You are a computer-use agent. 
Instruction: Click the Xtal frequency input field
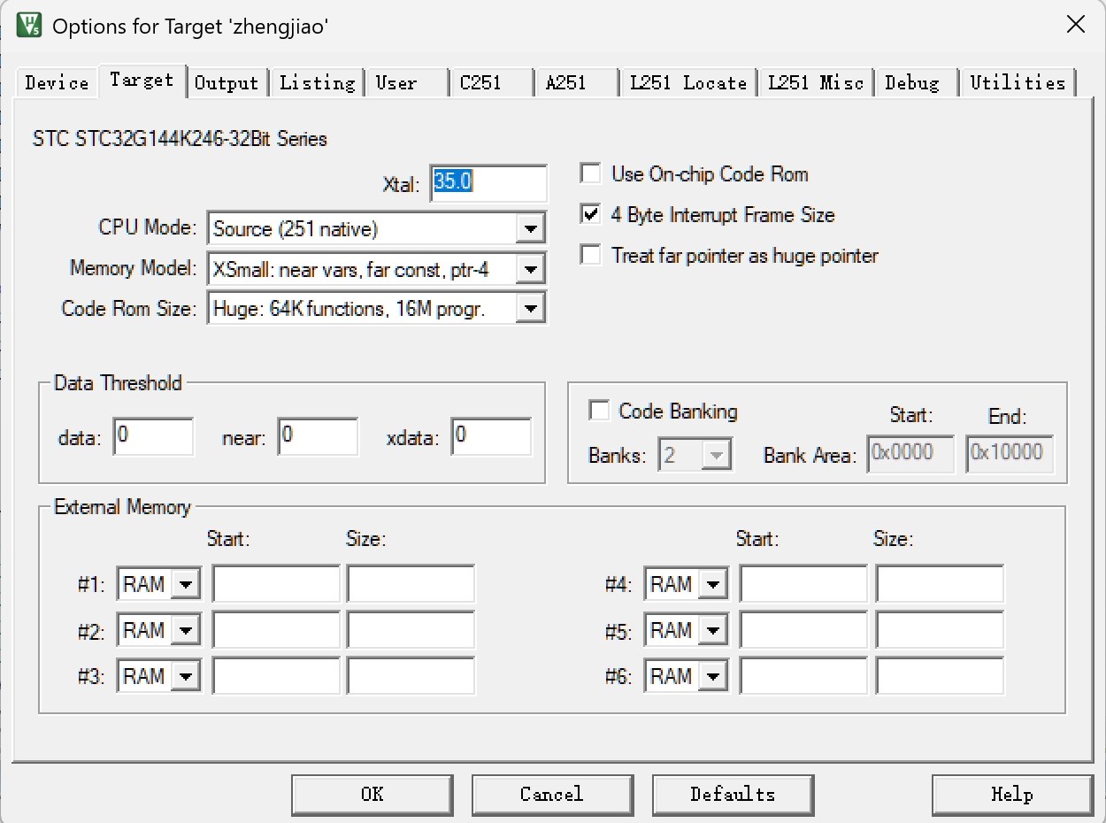(x=488, y=182)
